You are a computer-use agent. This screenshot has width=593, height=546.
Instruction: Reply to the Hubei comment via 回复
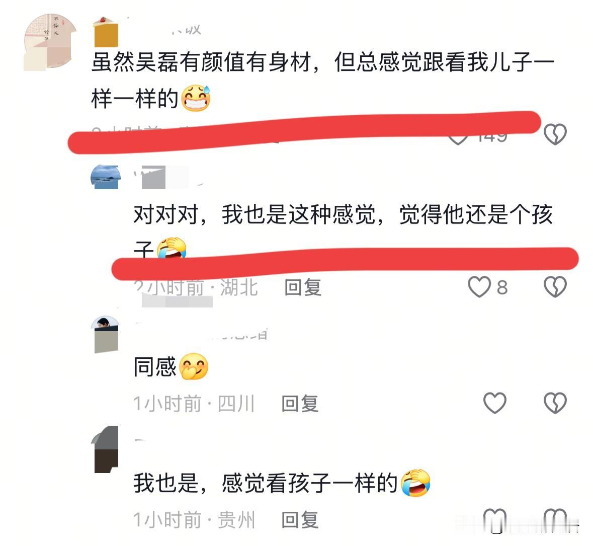[x=303, y=287]
